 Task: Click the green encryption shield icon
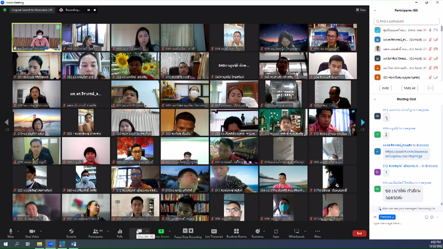click(x=5, y=10)
